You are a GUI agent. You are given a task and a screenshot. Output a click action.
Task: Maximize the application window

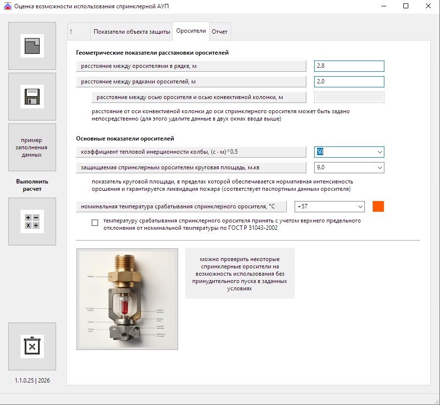[406, 6]
